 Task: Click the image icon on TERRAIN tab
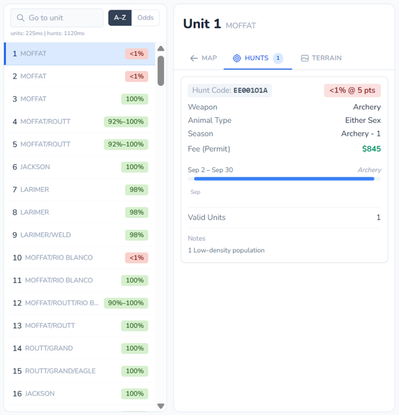point(305,58)
